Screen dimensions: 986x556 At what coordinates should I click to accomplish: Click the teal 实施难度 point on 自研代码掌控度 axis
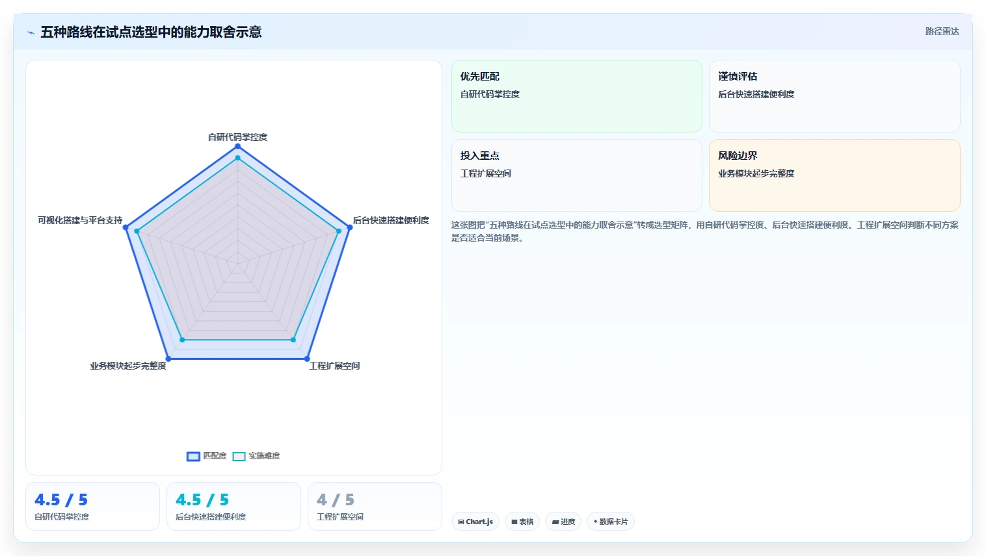tap(237, 158)
